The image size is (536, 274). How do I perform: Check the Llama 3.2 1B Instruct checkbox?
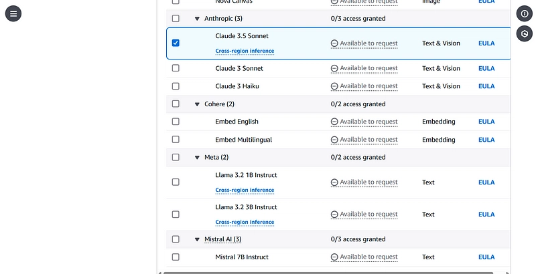pyautogui.click(x=176, y=182)
